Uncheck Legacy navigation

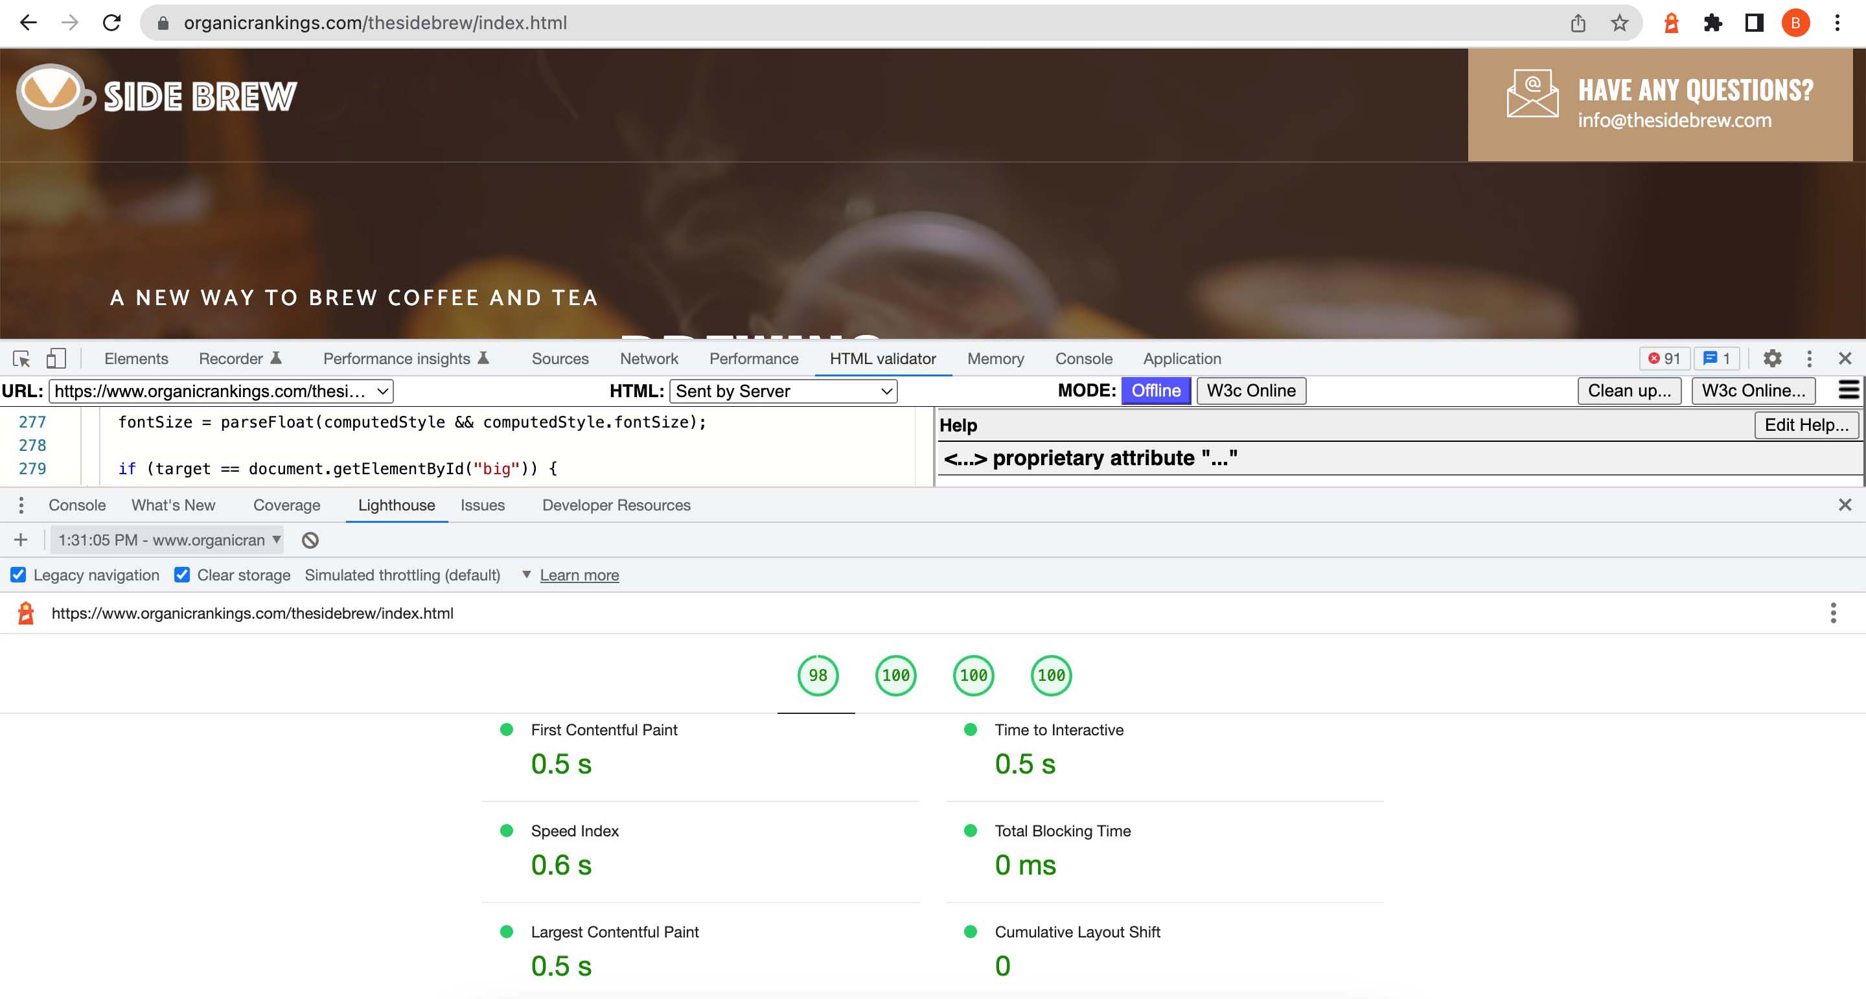(x=17, y=575)
